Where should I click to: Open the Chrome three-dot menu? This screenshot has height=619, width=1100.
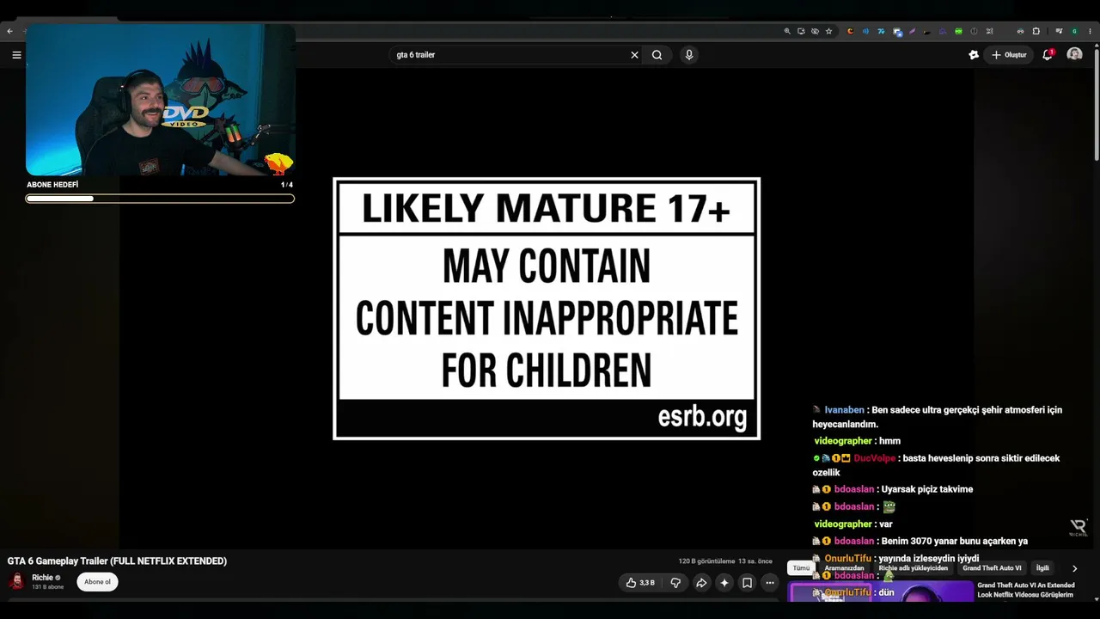tap(1090, 31)
